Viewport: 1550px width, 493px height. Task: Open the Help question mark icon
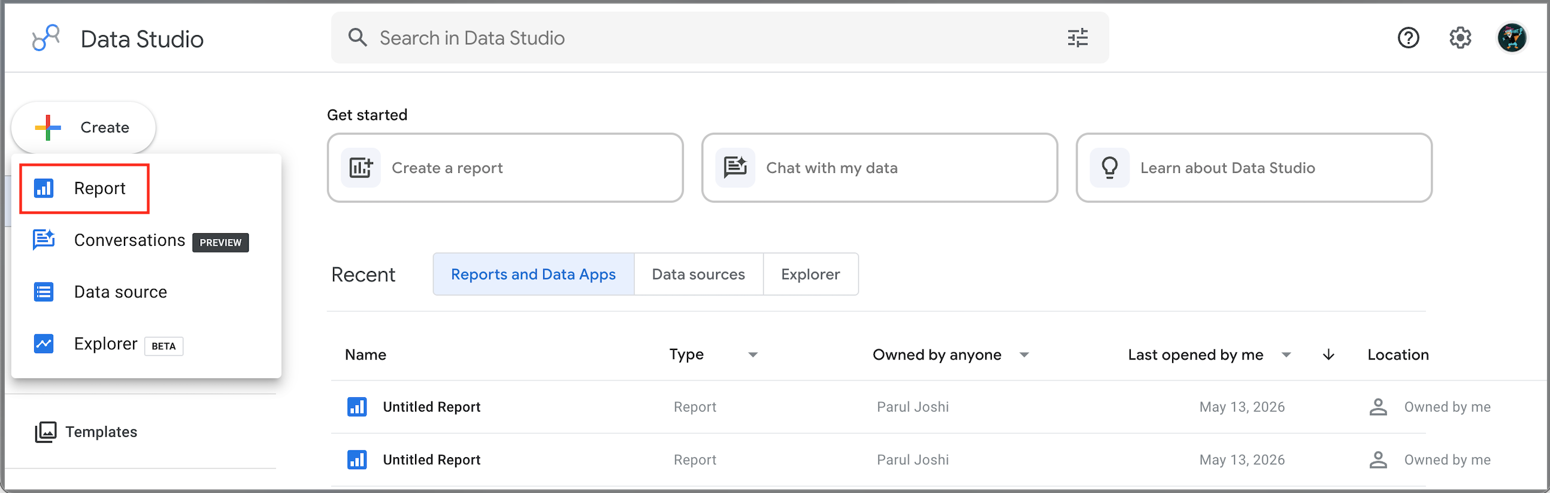point(1408,38)
